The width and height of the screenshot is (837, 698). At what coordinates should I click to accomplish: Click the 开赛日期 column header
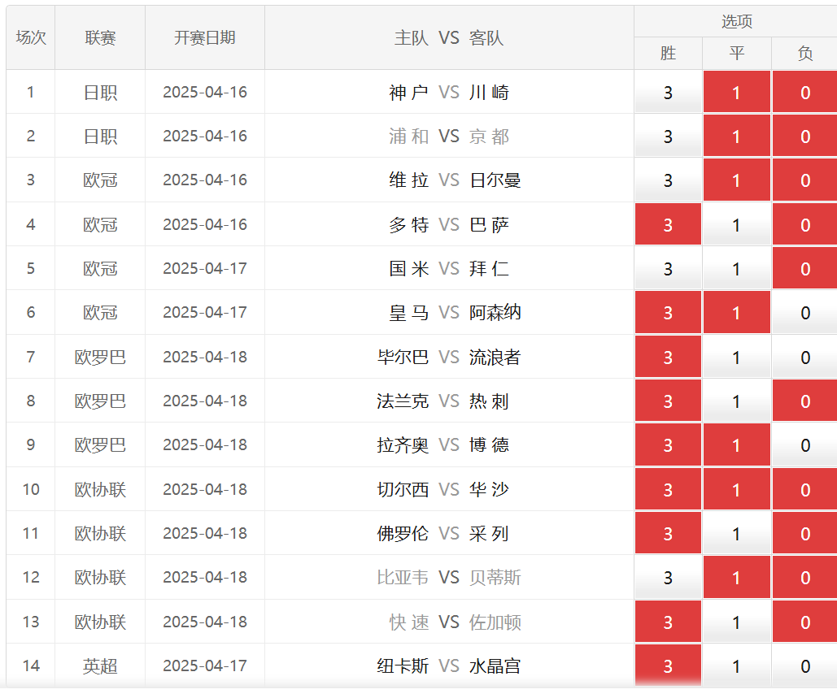tap(204, 37)
